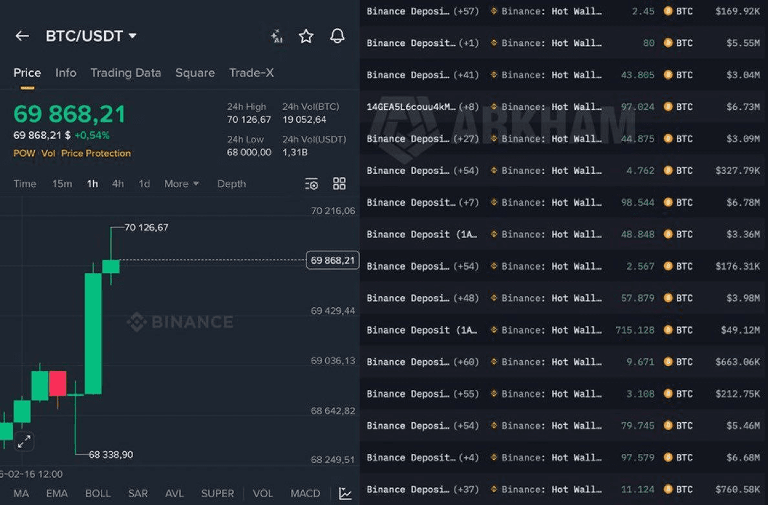Viewport: 768px width, 505px height.
Task: Add BTC/USDT to favorites with star
Action: pos(306,36)
